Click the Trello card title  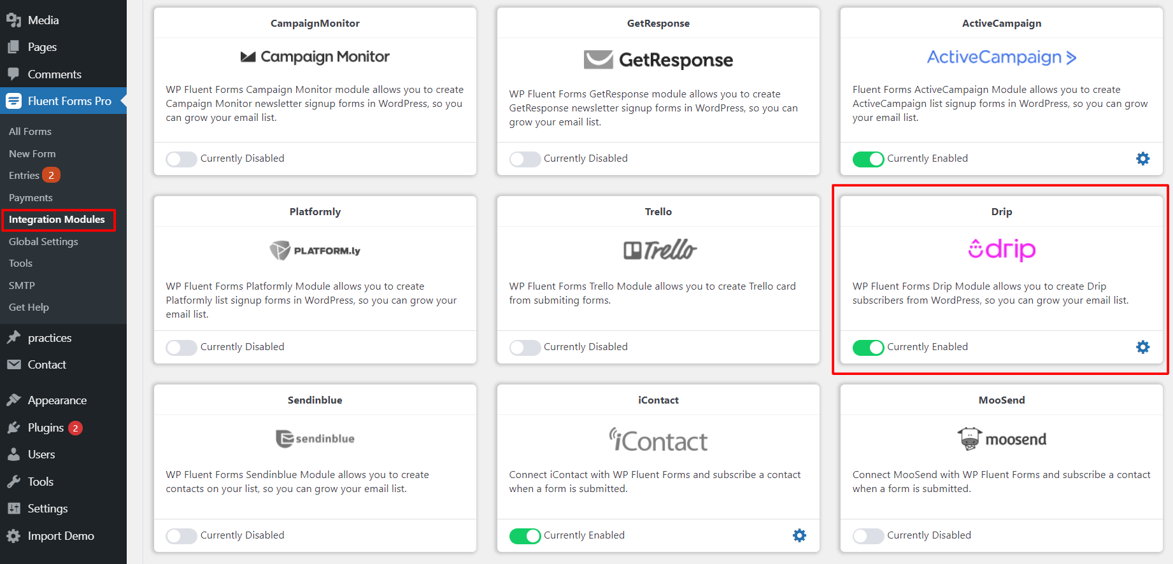coord(658,211)
